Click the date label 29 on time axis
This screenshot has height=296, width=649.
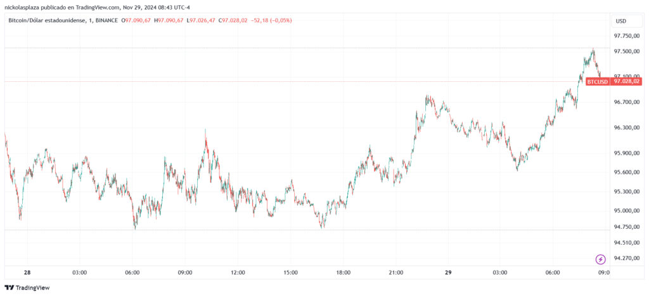447,273
